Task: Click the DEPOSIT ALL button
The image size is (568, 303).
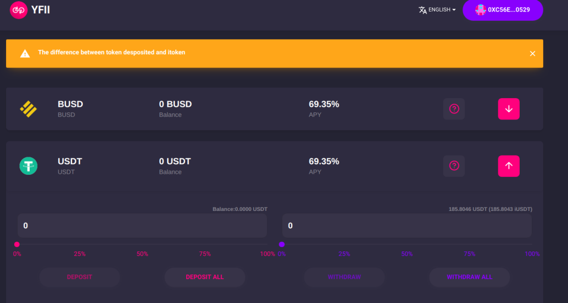Action: (x=205, y=277)
